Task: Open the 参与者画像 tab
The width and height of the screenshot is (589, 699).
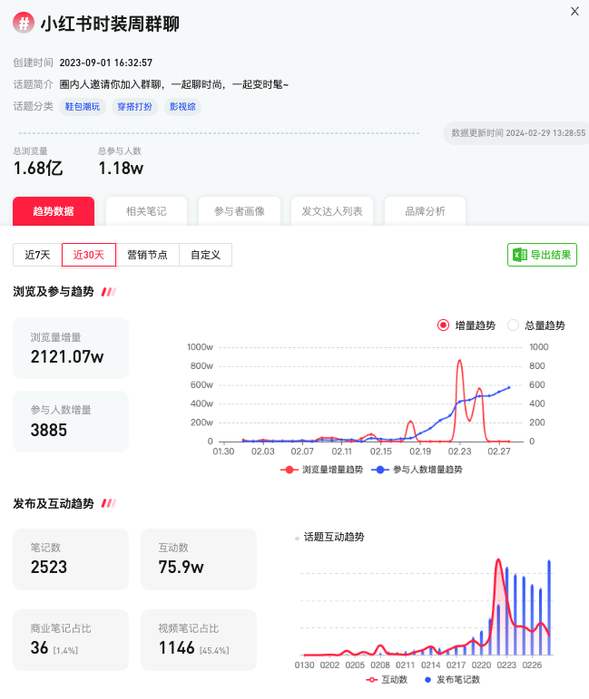Action: point(240,211)
